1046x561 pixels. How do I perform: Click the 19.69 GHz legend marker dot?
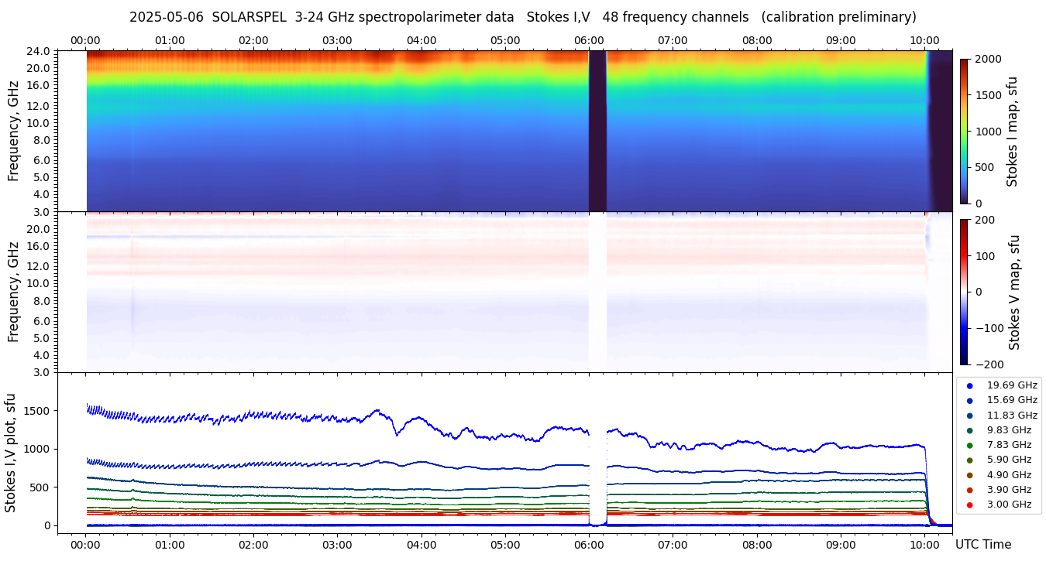click(969, 385)
